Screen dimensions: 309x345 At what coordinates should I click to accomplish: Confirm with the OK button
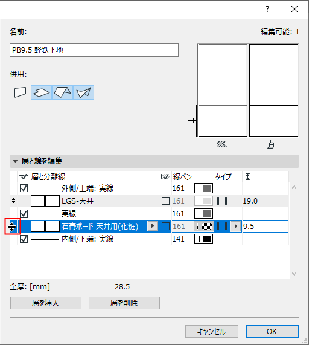coord(272,331)
